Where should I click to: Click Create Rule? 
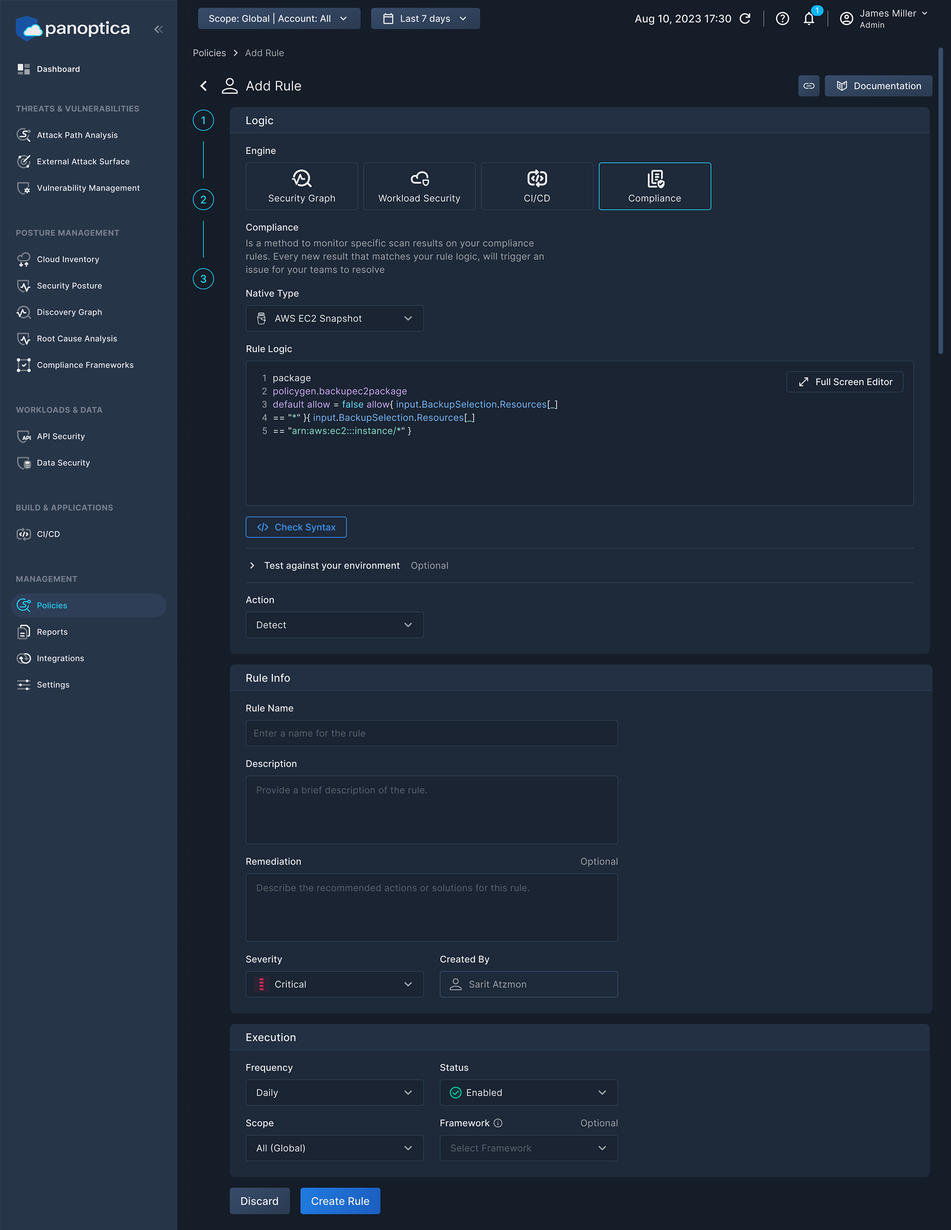click(340, 1201)
